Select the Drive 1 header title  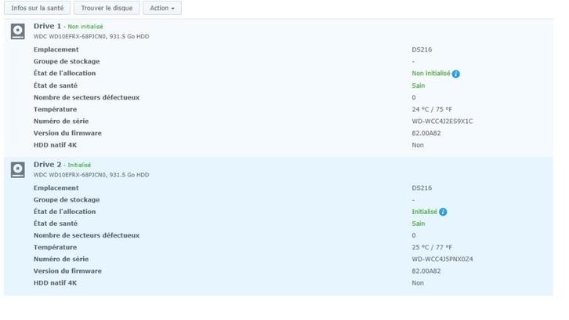48,27
